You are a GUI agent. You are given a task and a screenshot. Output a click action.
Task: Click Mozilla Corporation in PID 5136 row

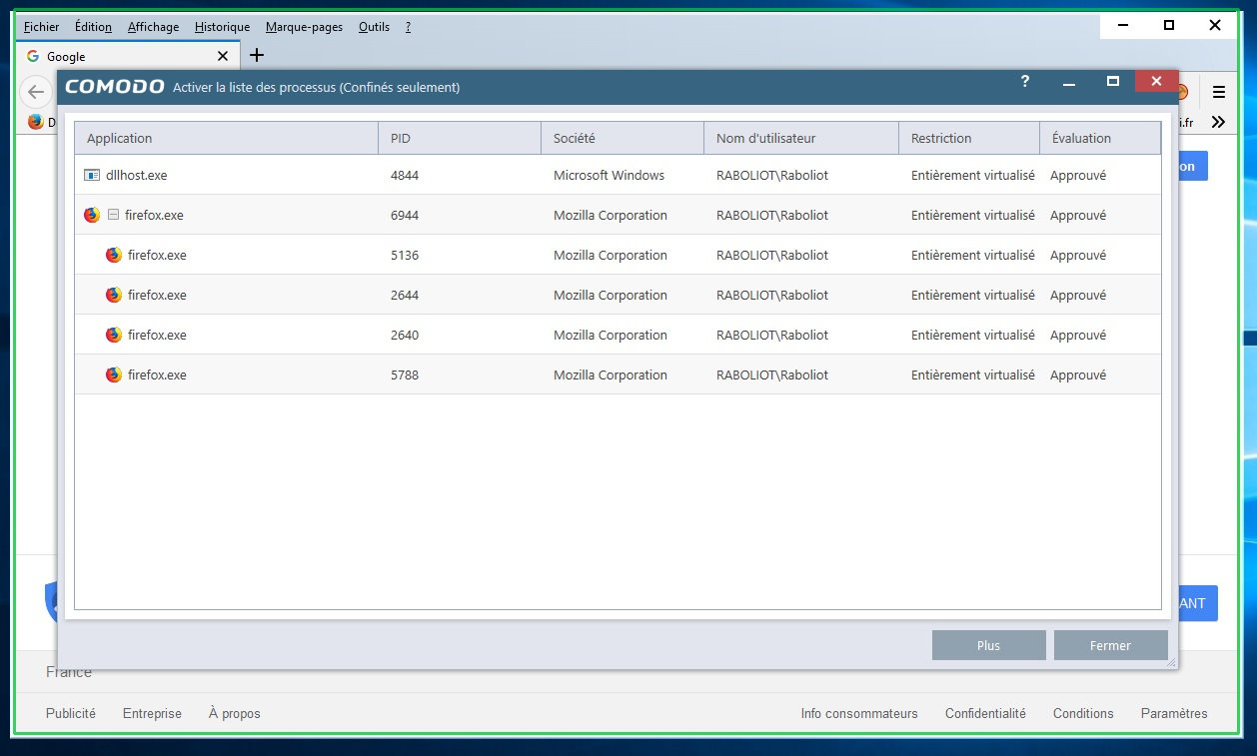click(611, 255)
